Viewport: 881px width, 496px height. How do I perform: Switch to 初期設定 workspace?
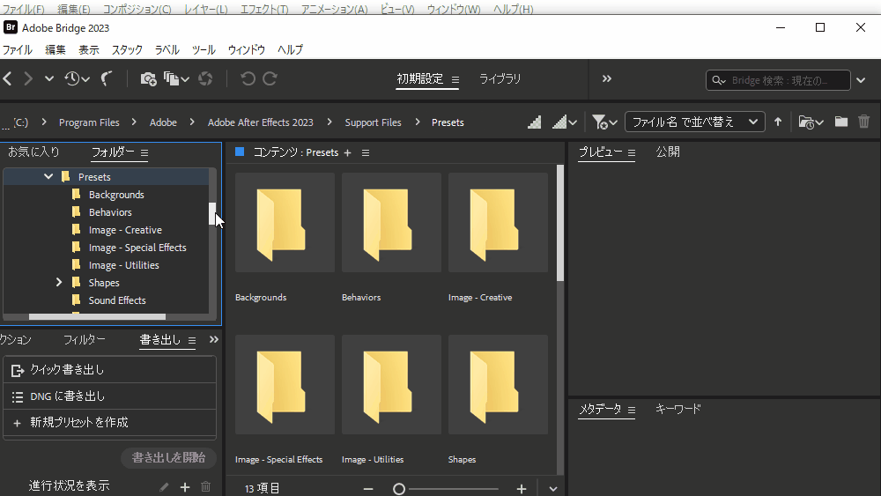(419, 78)
